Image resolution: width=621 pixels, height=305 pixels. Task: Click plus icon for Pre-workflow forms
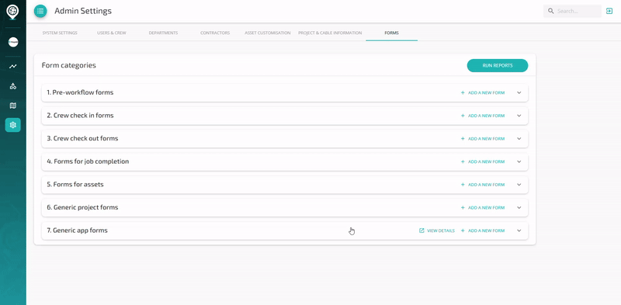coord(463,92)
